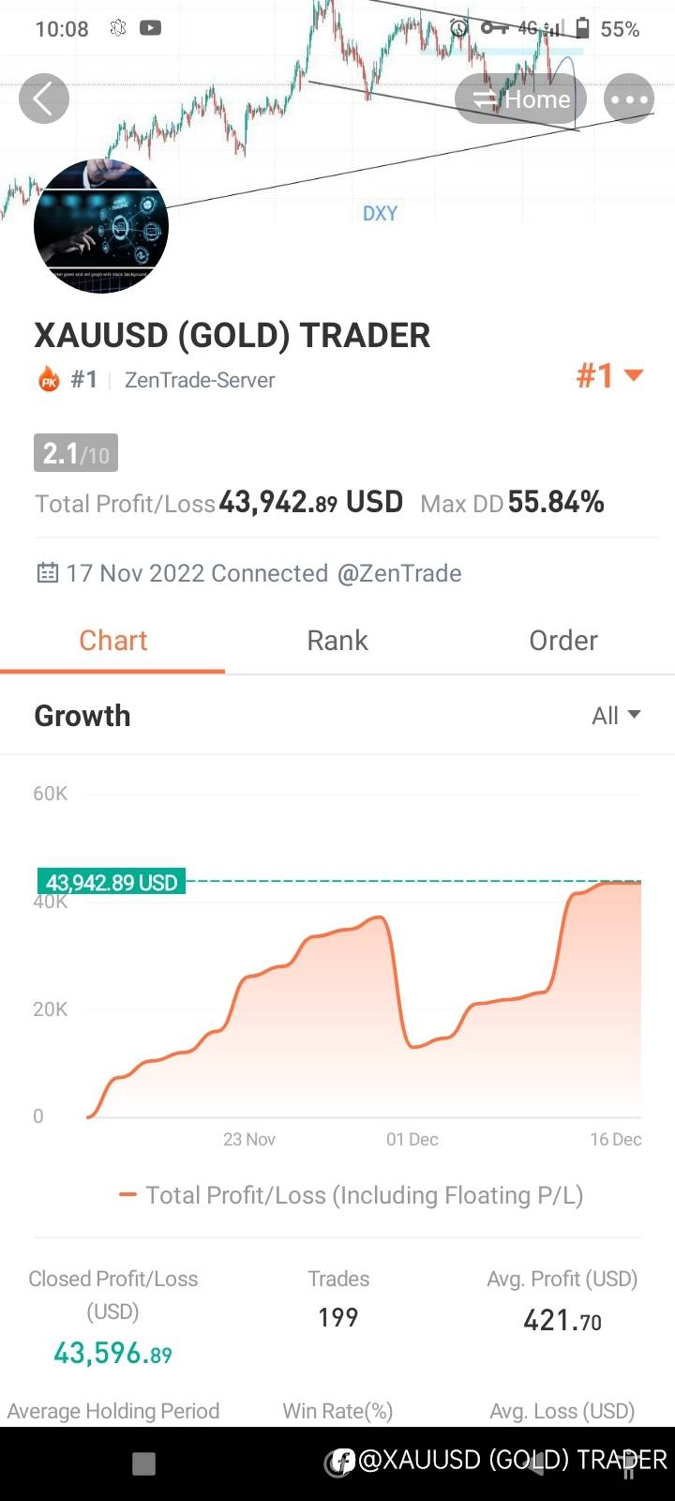Tap the ZenTrade-Server label
This screenshot has height=1501, width=675.
click(200, 380)
